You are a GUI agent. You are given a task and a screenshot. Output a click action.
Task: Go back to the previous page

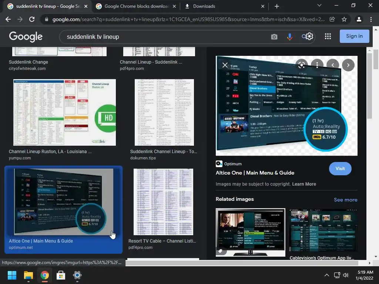point(8,19)
